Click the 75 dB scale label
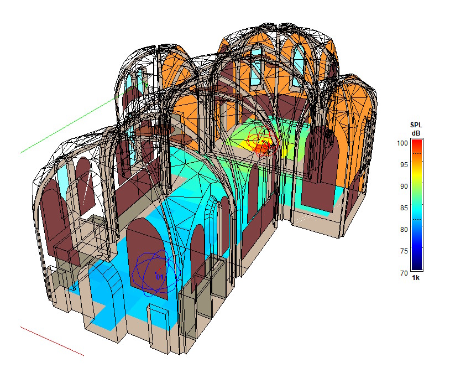The width and height of the screenshot is (450, 373). [402, 251]
